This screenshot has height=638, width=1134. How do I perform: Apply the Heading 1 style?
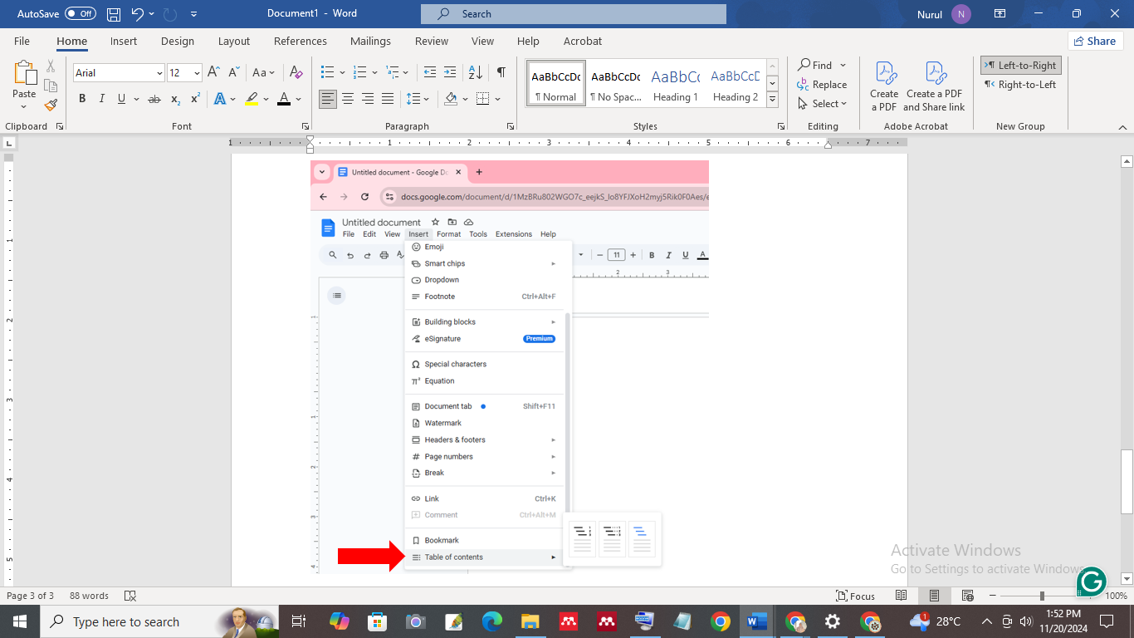point(675,85)
